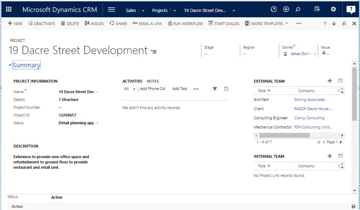The image size is (360, 210).
Task: Open owner Jonas Dahlk link
Action: click(303, 54)
